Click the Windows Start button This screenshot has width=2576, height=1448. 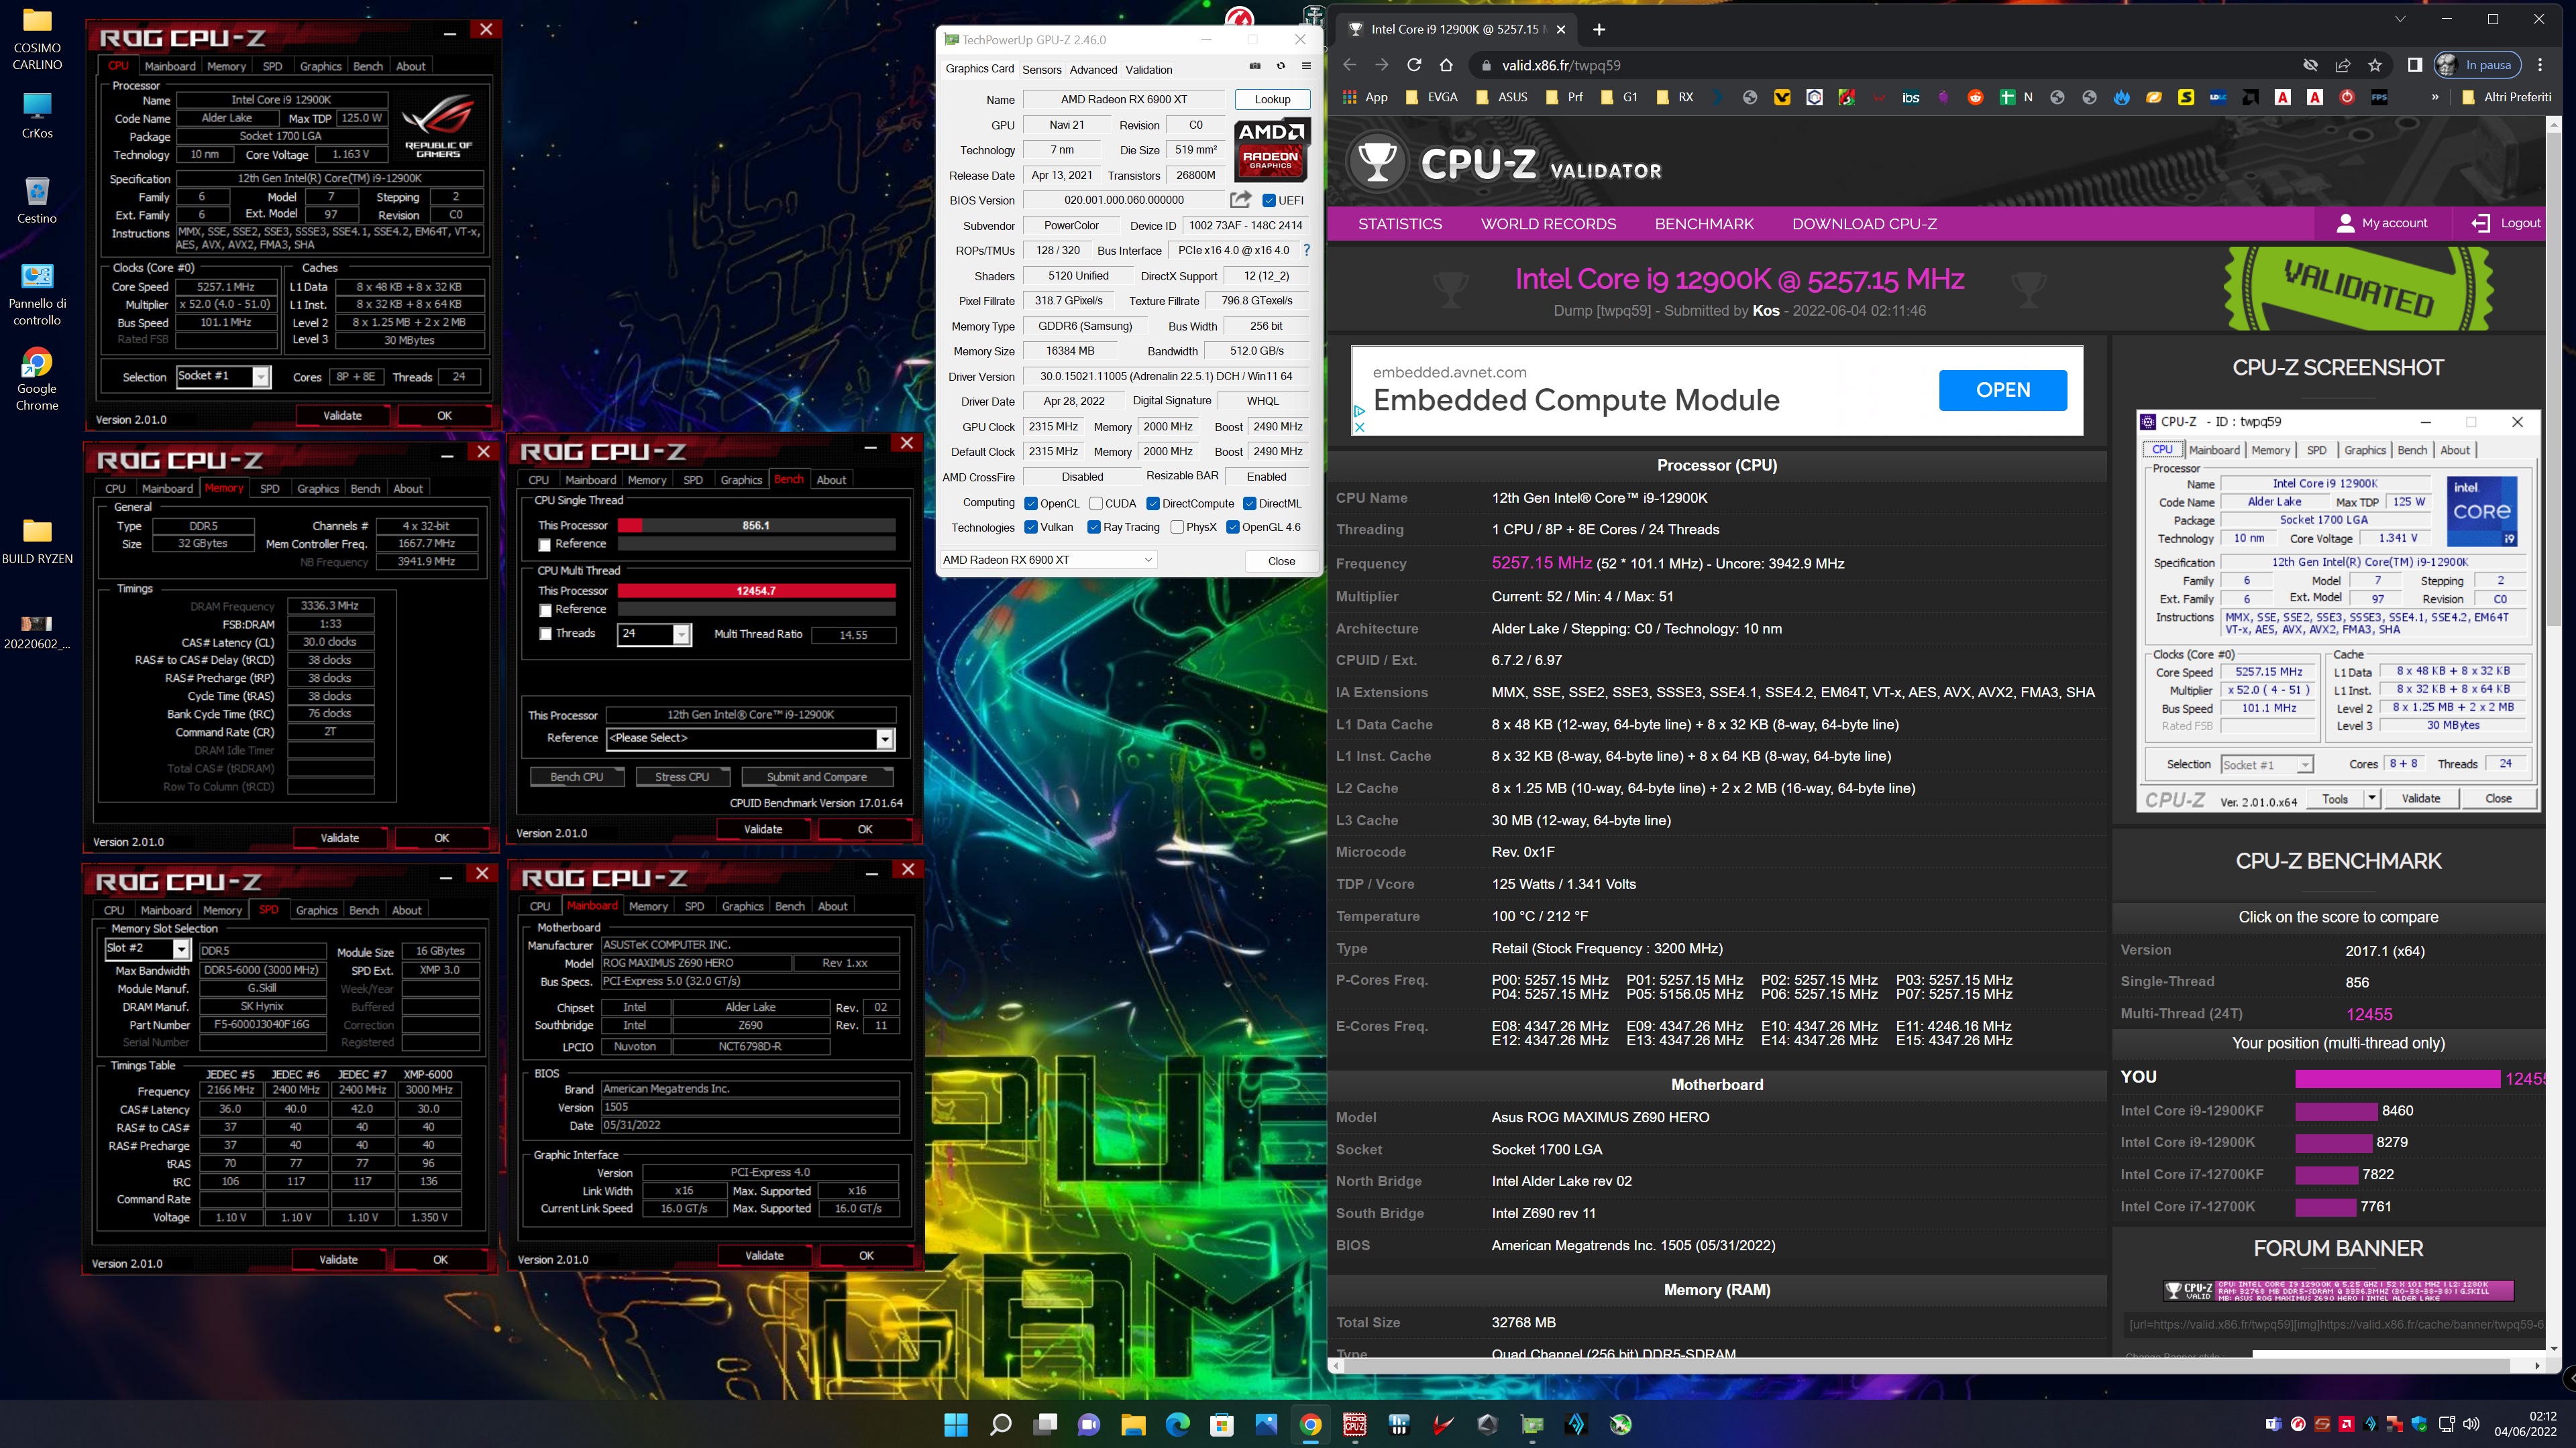956,1424
